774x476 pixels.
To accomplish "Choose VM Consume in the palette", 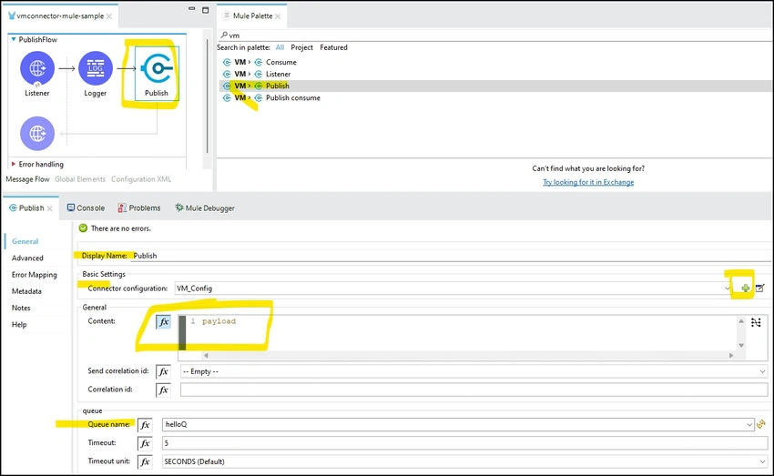I will point(280,62).
